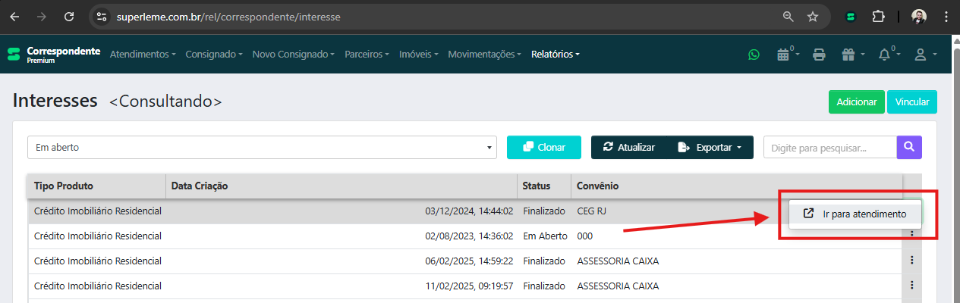Open the printer icon in the header
Screen dimensions: 960x303
819,55
